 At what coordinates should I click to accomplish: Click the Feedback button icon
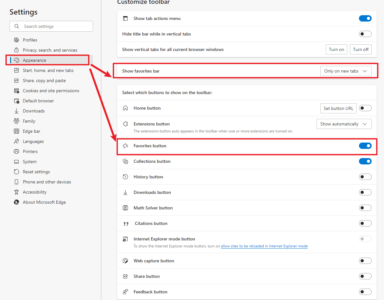[125, 292]
